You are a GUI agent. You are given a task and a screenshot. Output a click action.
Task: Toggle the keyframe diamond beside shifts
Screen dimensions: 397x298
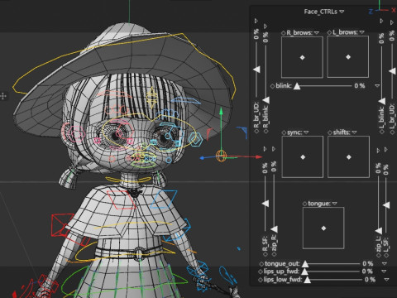tap(330, 132)
